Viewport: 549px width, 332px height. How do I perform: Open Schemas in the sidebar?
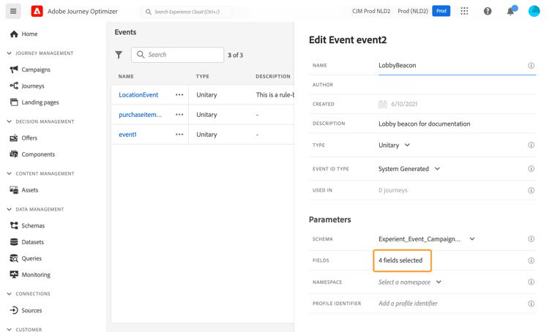pos(33,226)
